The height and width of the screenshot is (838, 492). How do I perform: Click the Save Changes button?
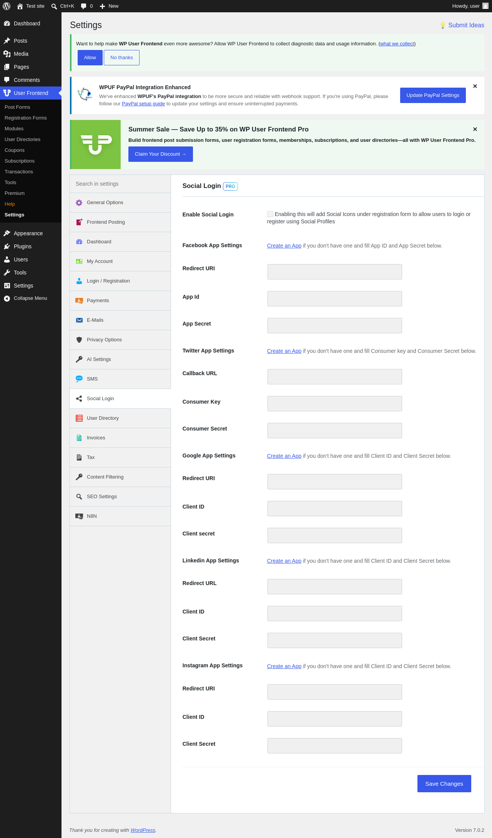pyautogui.click(x=444, y=783)
